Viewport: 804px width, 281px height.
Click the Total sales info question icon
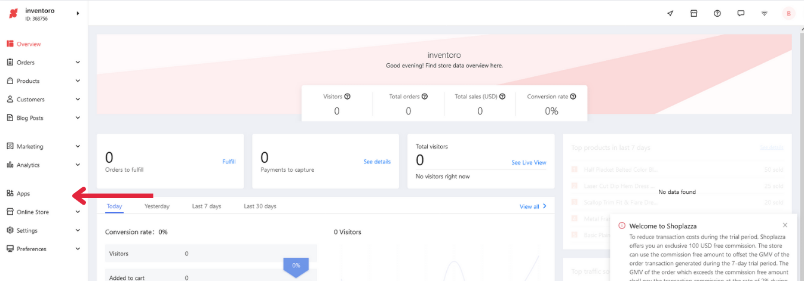[x=502, y=96]
